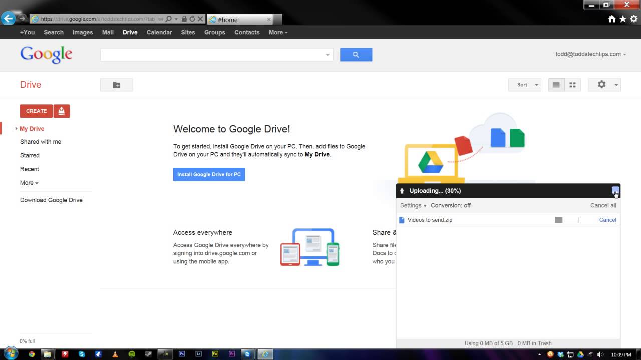641x360 pixels.
Task: Cancel the Videos to send.zip upload
Action: [x=607, y=220]
